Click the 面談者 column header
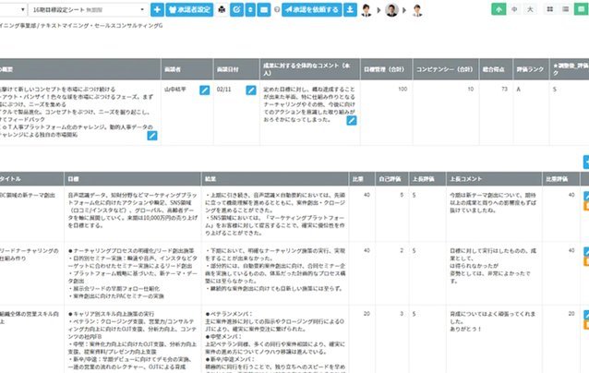The height and width of the screenshot is (373, 589). 187,69
